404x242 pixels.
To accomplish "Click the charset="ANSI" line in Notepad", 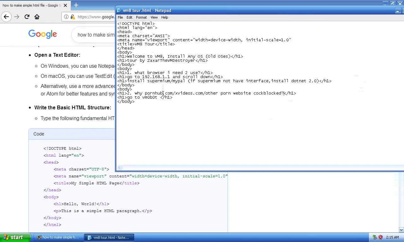I will tap(143, 36).
